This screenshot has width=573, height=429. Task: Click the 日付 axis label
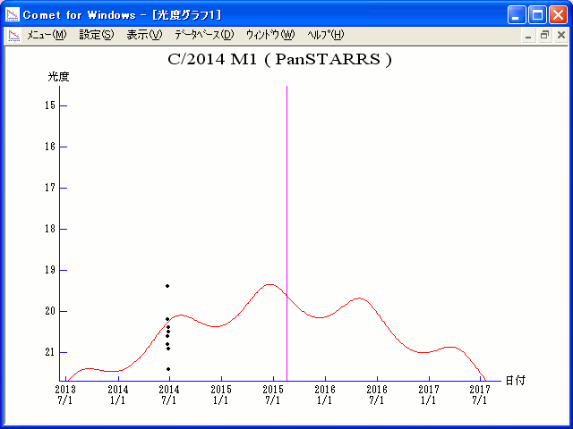click(x=516, y=381)
